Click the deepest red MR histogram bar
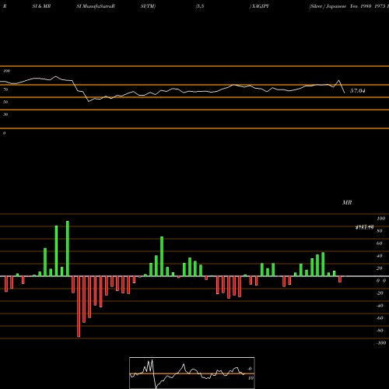 click(79, 307)
